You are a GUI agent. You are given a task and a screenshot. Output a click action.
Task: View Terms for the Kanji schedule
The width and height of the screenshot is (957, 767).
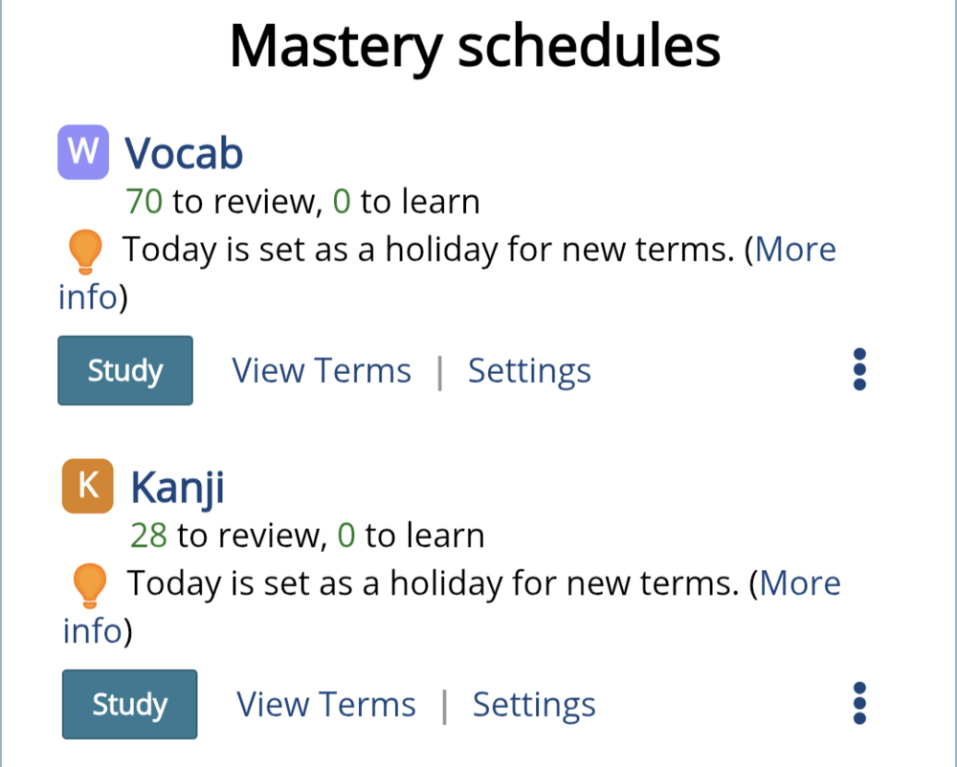click(x=326, y=705)
